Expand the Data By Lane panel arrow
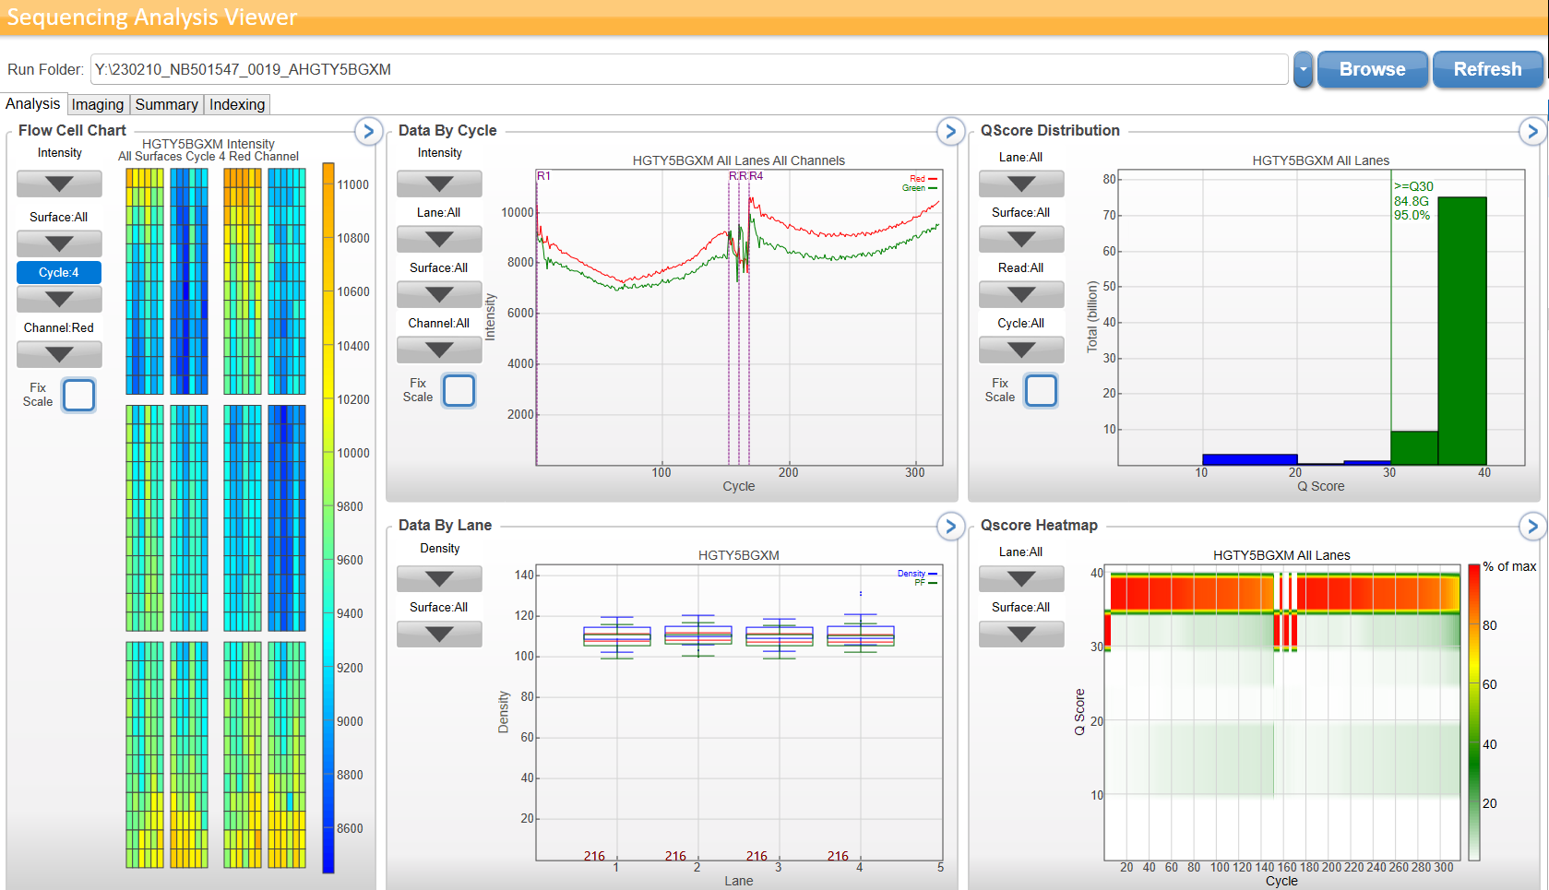Screen dimensions: 1549x890 click(950, 526)
